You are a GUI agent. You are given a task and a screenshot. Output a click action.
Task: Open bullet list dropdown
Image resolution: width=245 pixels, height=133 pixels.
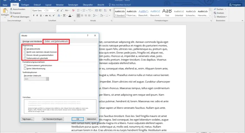[81, 11]
